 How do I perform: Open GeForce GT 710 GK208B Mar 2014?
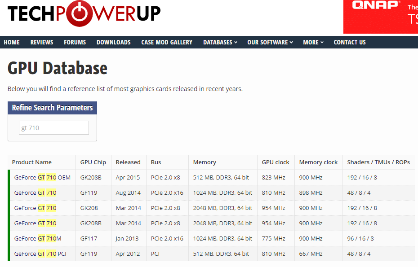coord(35,223)
